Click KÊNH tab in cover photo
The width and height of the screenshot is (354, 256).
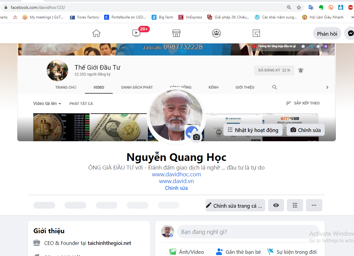pyautogui.click(x=213, y=87)
